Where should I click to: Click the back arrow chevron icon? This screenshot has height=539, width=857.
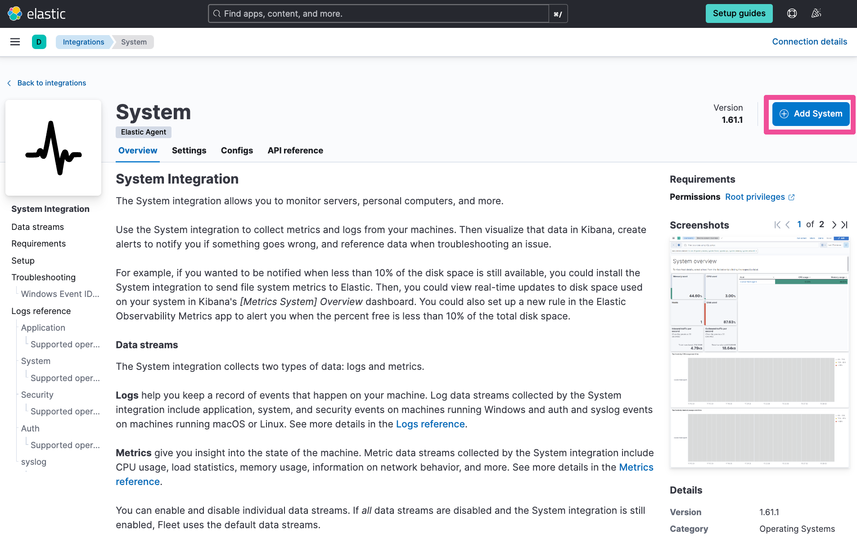coord(9,83)
